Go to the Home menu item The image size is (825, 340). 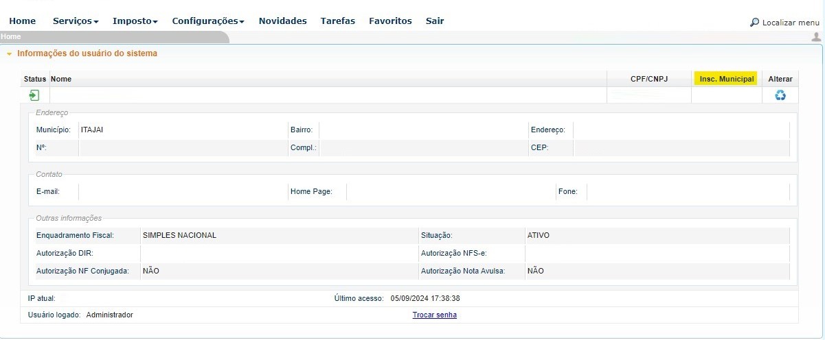click(x=23, y=21)
